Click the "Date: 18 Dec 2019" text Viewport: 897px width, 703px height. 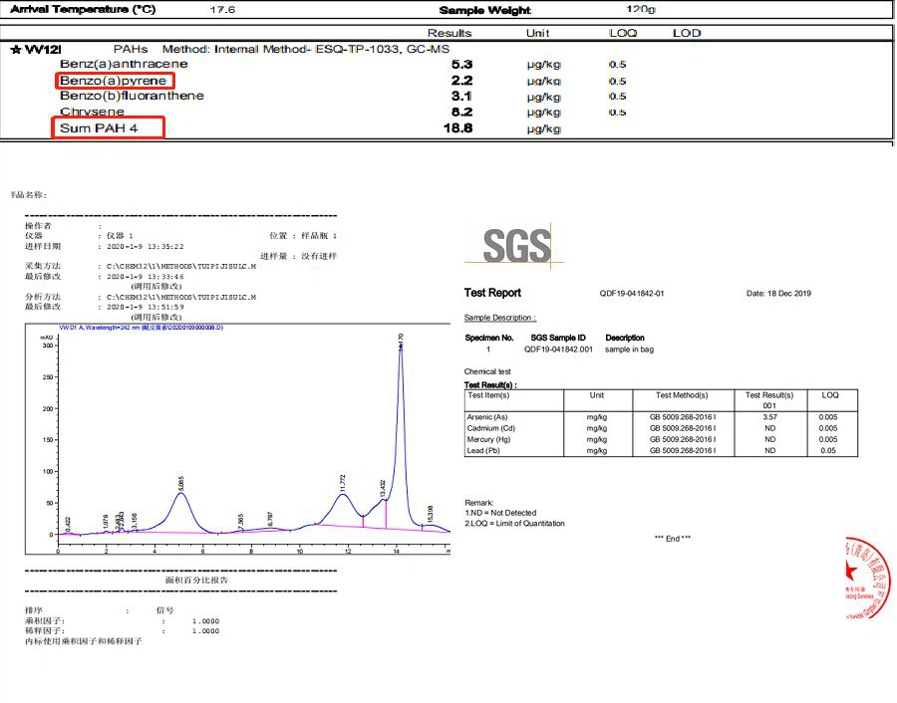tap(778, 293)
